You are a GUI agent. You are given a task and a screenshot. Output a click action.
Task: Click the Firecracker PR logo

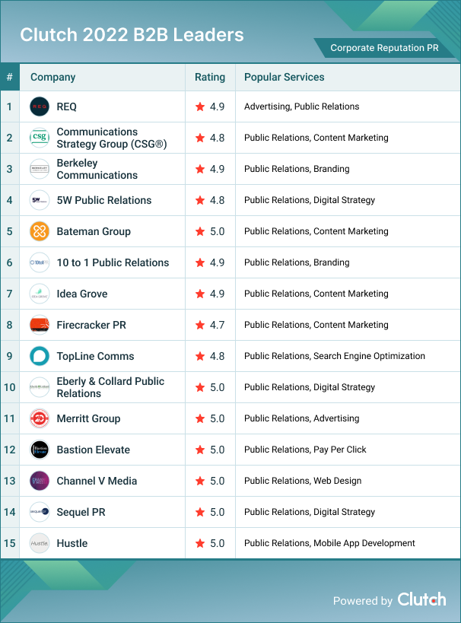pos(40,325)
